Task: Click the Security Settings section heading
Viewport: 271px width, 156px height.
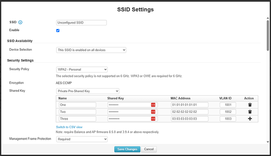Action: pos(20,60)
